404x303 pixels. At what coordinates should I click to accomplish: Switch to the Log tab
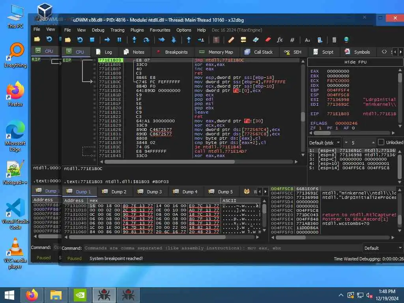104,52
